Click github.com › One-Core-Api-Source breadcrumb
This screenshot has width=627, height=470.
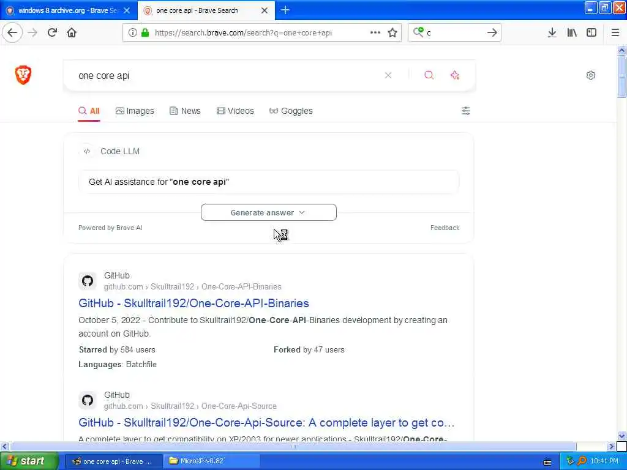190,406
